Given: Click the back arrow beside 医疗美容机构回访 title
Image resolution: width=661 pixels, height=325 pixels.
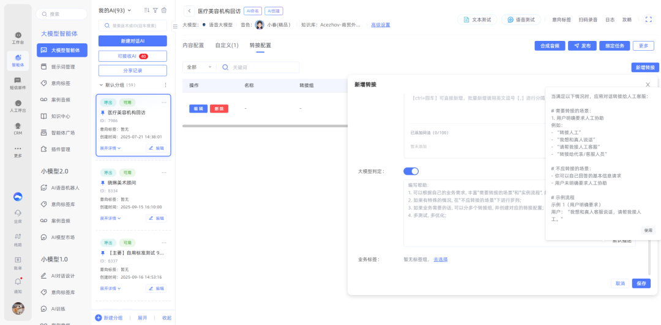Looking at the screenshot, I should 189,11.
